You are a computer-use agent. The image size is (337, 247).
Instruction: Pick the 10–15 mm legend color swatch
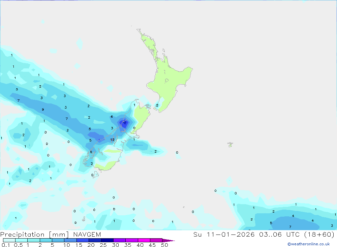70,240
